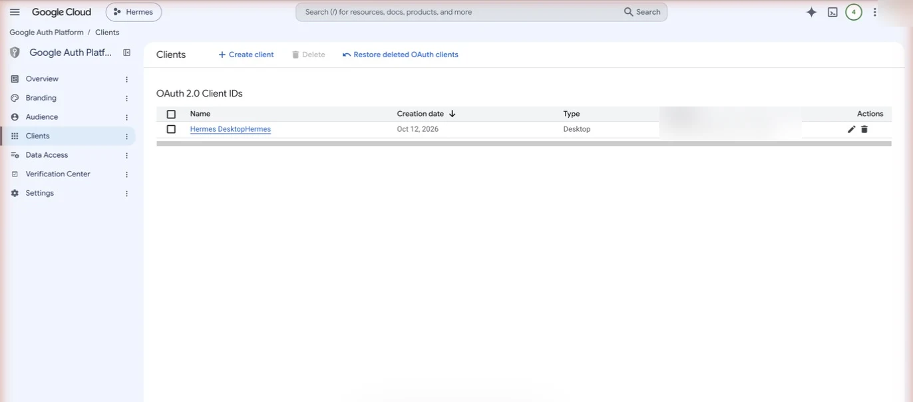Collapse the side panel using the panel icon
Image resolution: width=913 pixels, height=402 pixels.
coord(126,53)
